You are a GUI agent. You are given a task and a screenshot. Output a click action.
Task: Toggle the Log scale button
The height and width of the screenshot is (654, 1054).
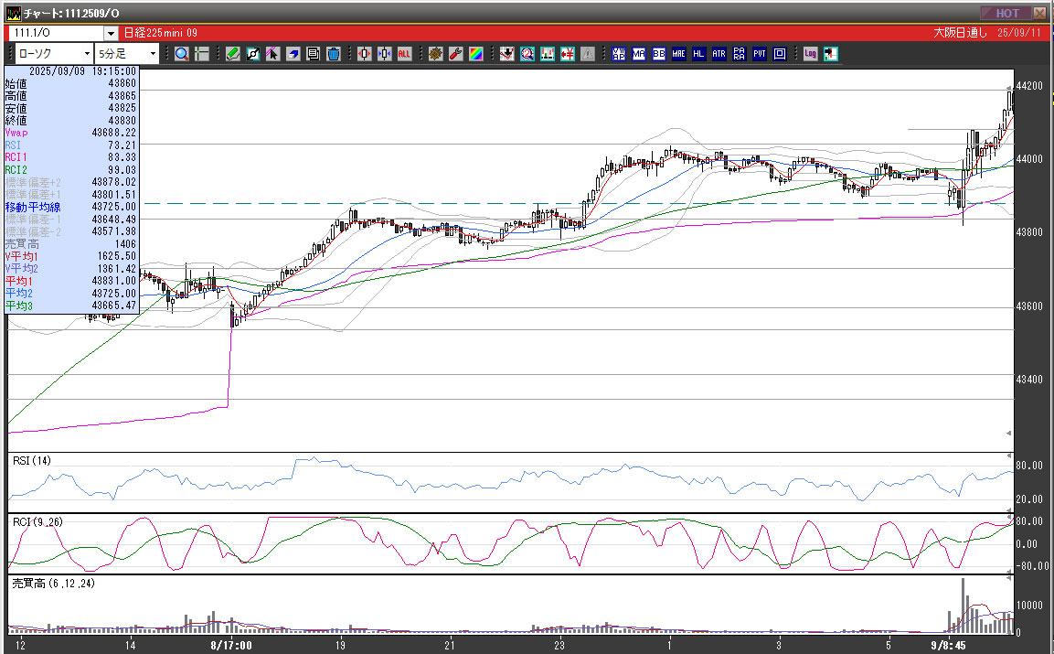click(810, 54)
